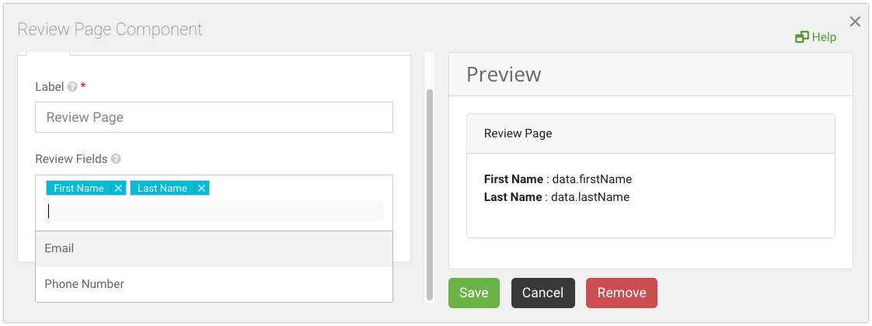Click the partially visible tab above Label
Screen dimensions: 872x326
pyautogui.click(x=48, y=54)
